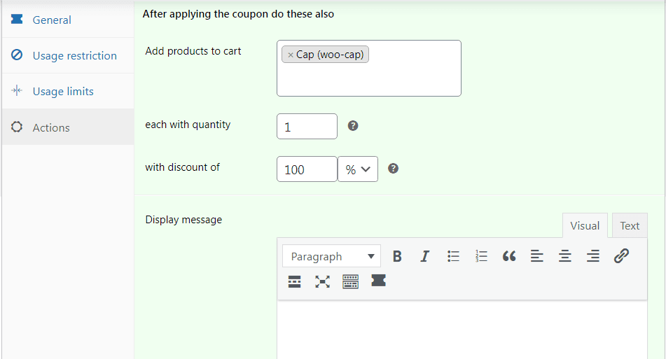Click the each with quantity field

click(x=307, y=127)
